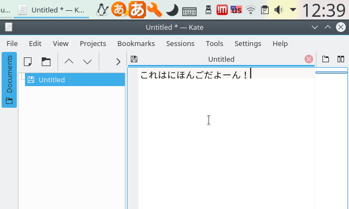Click in the text editor area
The width and height of the screenshot is (349, 209).
point(226,138)
